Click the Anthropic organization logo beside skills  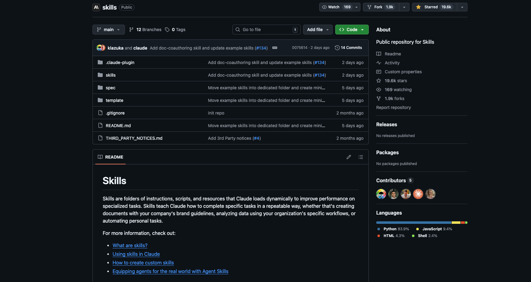pyautogui.click(x=96, y=7)
